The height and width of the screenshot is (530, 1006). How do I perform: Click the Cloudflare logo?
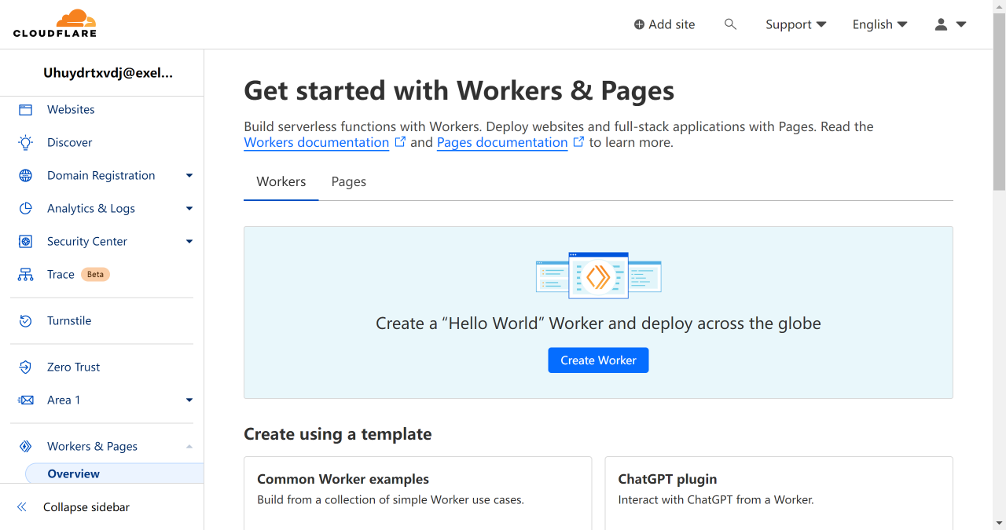(55, 24)
